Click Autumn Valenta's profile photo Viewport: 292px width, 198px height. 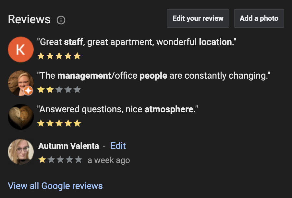click(x=20, y=152)
